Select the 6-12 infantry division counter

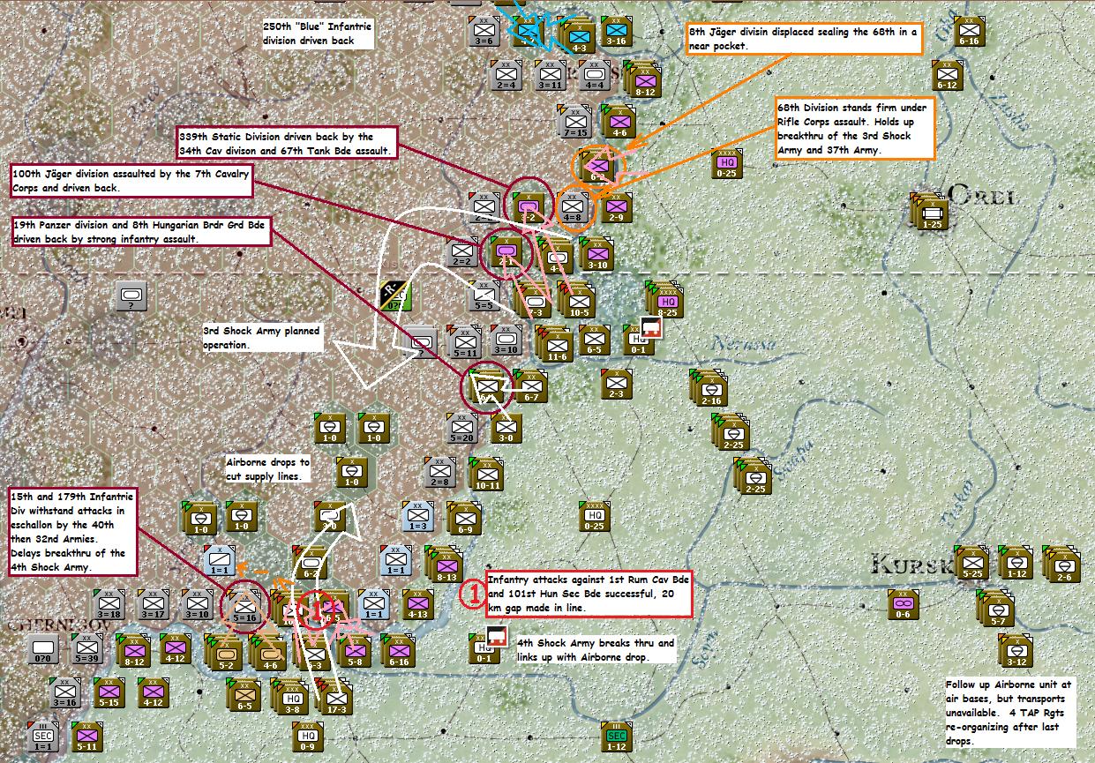[947, 75]
